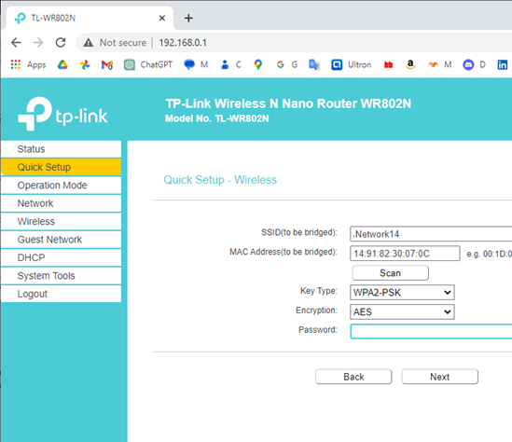Open the Messages chat bubble bookmark

196,64
